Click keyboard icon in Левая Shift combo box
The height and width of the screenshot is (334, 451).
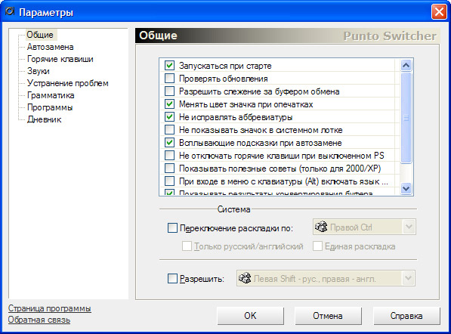pos(245,278)
